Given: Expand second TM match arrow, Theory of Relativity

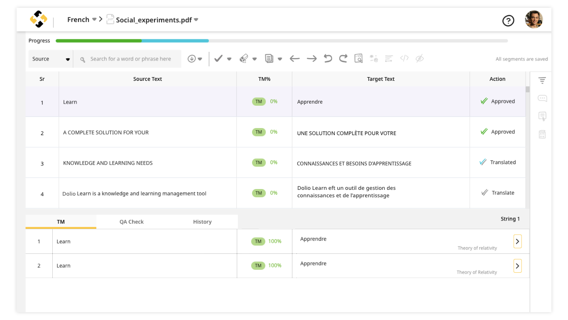Looking at the screenshot, I should 517,266.
